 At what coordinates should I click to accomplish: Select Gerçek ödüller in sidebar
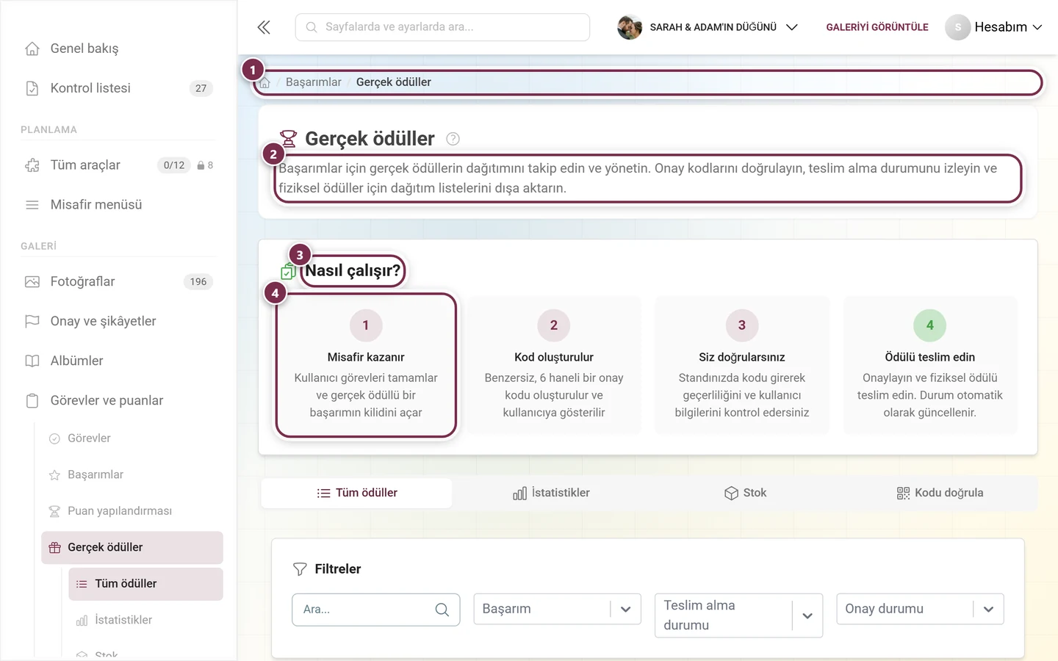coord(132,548)
